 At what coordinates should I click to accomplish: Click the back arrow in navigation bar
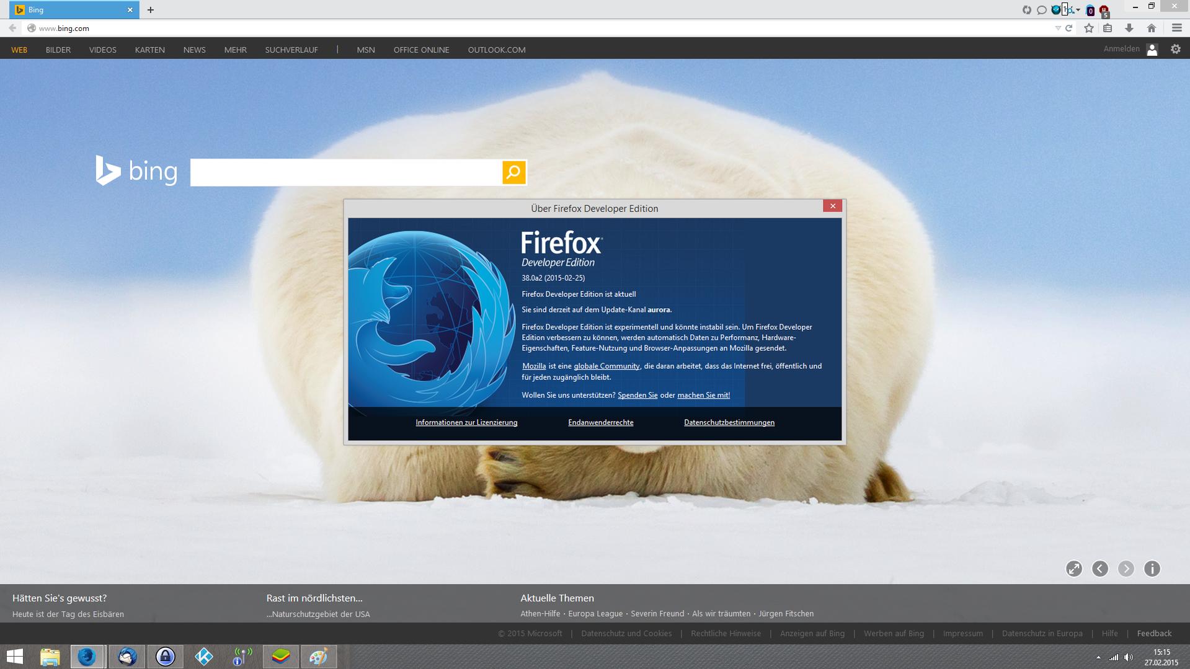[12, 28]
